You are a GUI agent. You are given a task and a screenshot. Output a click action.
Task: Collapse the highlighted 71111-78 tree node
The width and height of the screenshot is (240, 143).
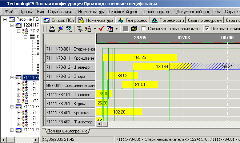(x=12, y=78)
